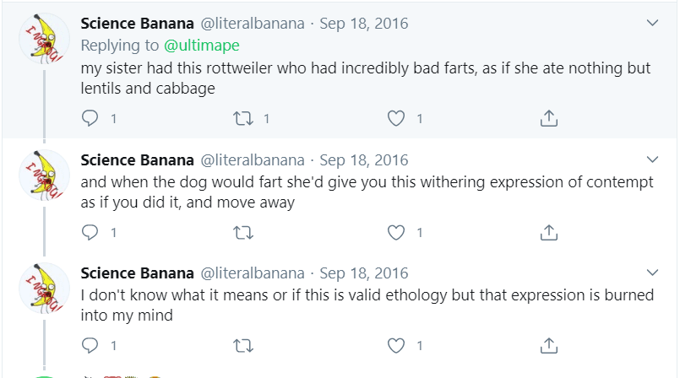Like the valid ethology tweet
Screen dimensions: 680x378
pyautogui.click(x=396, y=345)
